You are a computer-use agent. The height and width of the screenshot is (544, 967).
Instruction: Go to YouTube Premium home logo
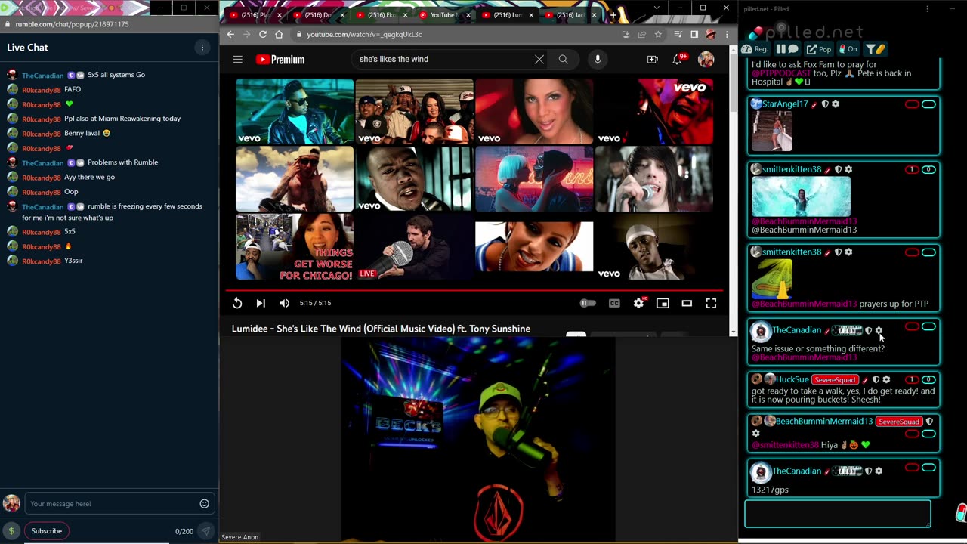click(x=280, y=60)
